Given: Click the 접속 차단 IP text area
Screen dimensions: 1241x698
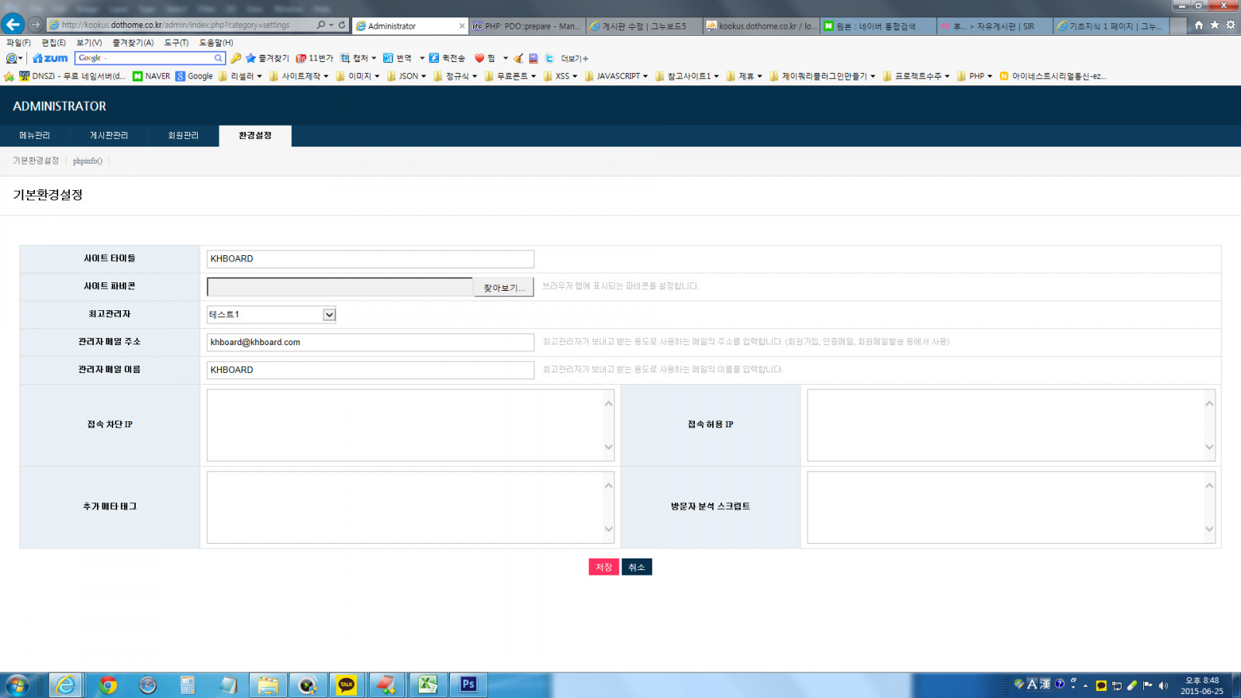Looking at the screenshot, I should click(410, 425).
